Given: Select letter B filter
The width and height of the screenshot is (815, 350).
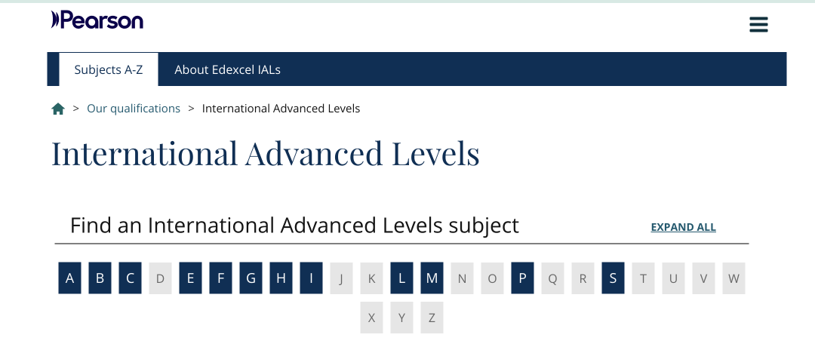Looking at the screenshot, I should click(100, 278).
